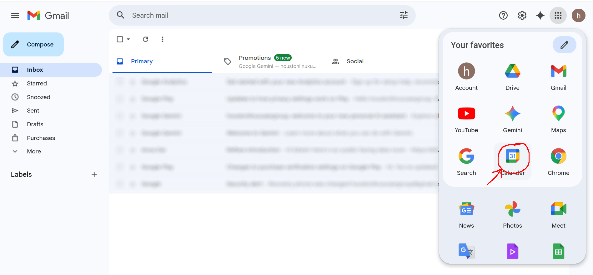Launch YouTube from favorites
The image size is (593, 275).
coord(466,119)
